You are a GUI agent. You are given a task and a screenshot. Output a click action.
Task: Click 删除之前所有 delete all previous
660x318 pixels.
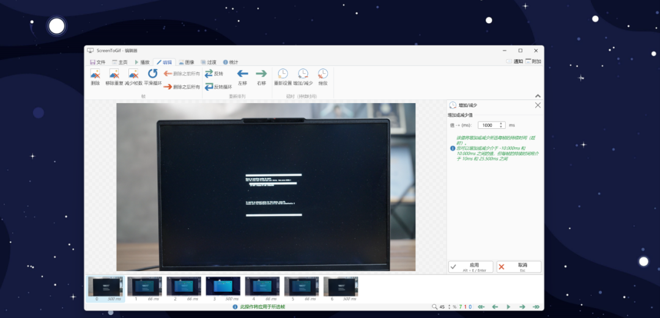(182, 73)
